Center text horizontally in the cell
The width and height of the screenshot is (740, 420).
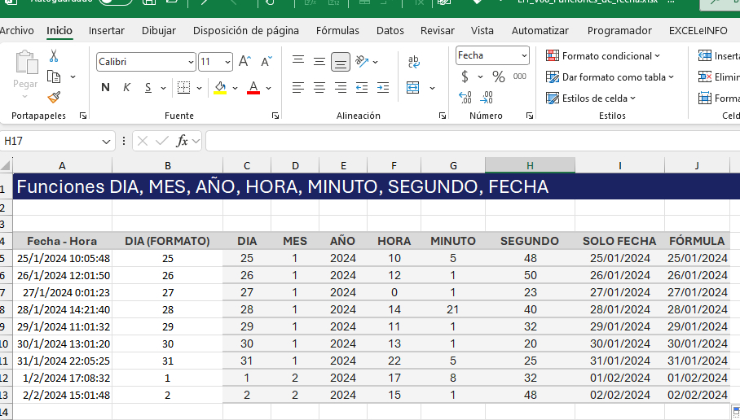tap(319, 87)
